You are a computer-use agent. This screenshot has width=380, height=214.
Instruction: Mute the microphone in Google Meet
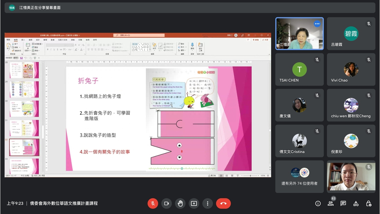153,203
